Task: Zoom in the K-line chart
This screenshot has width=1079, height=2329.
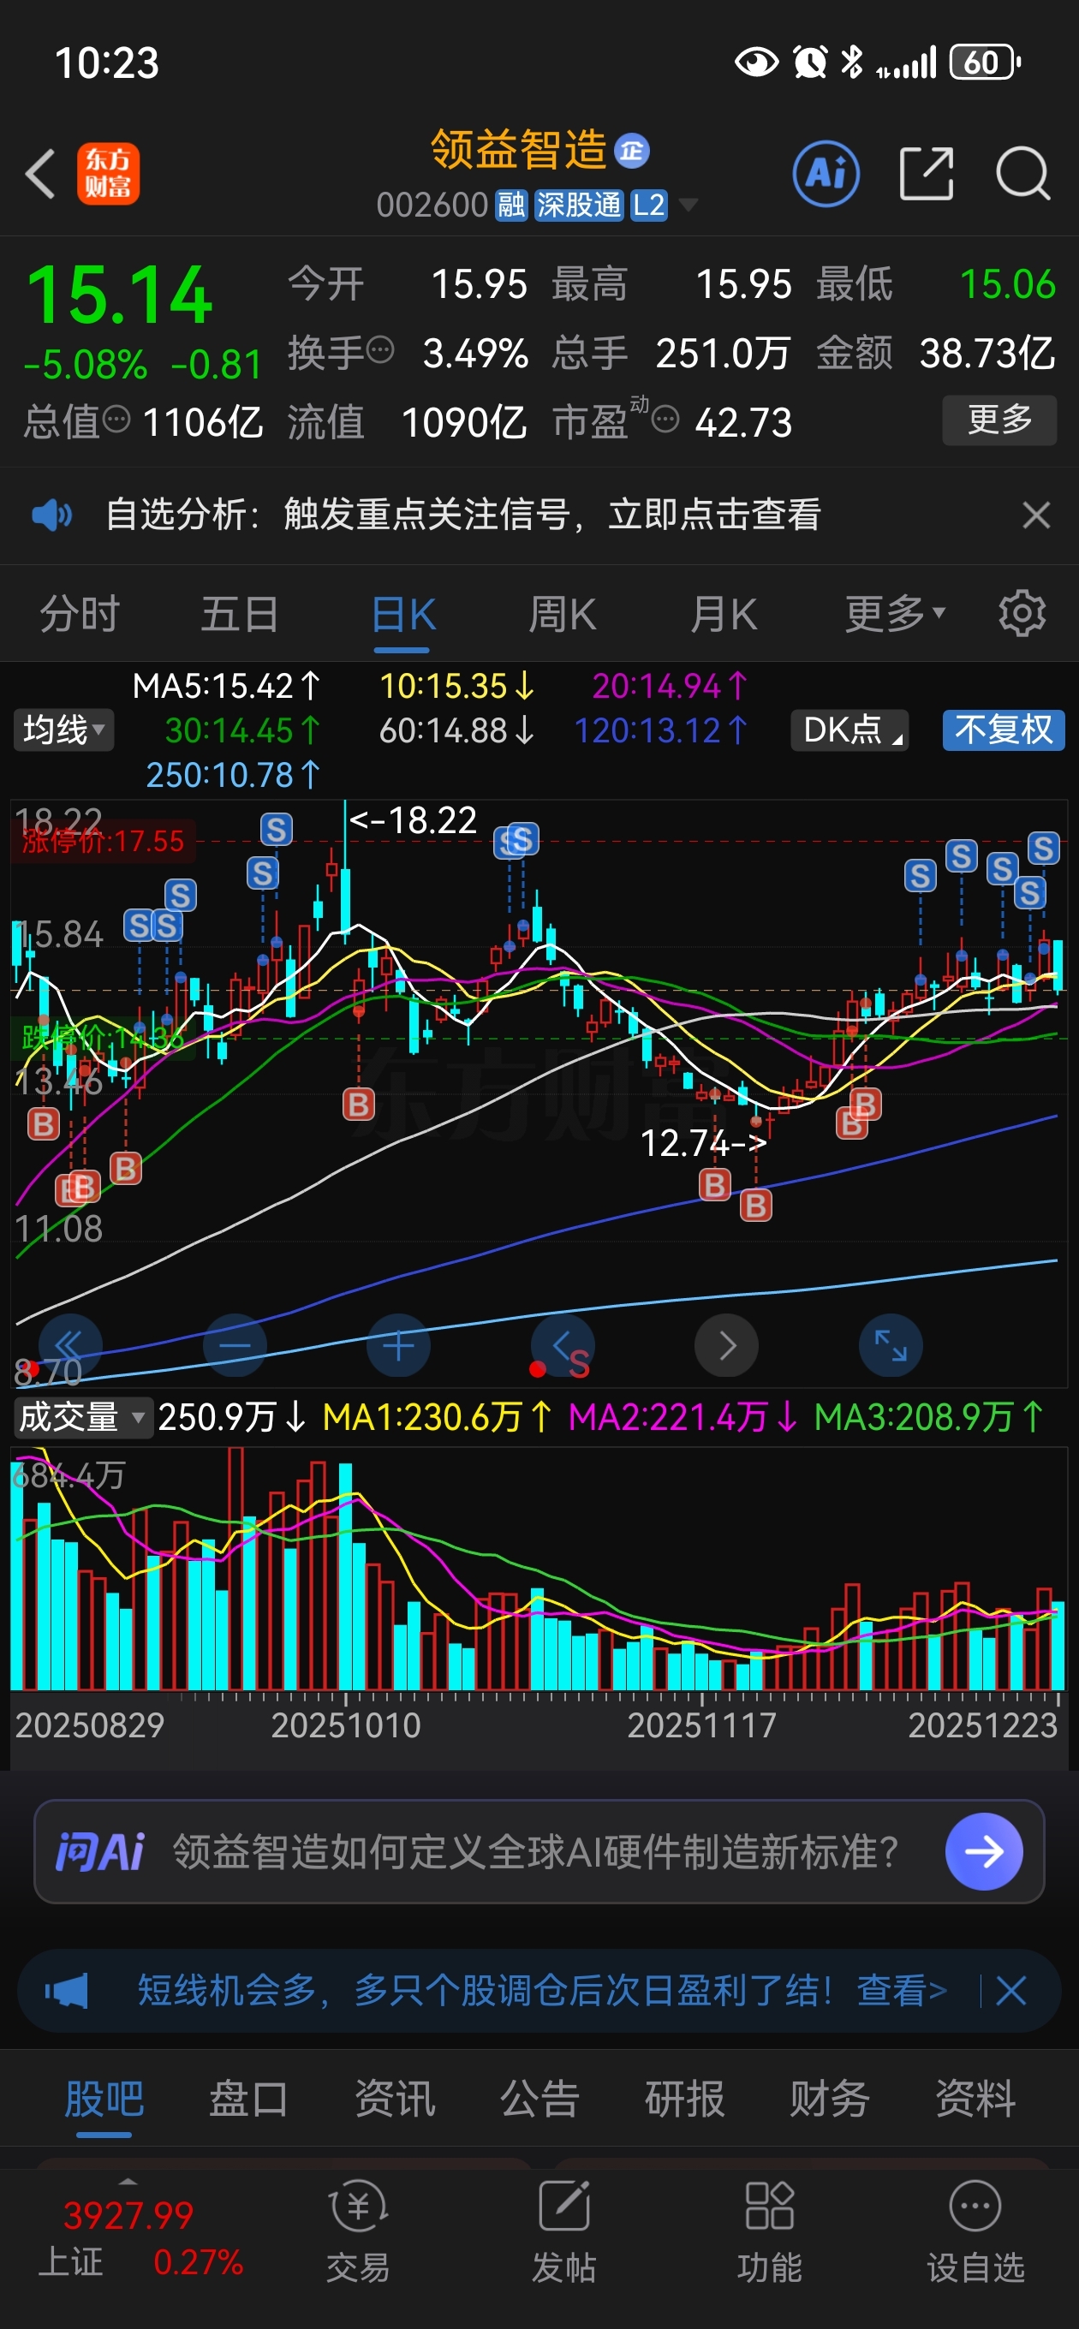Action: [x=398, y=1345]
